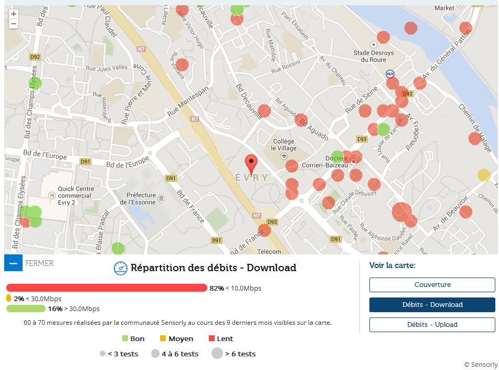Click the green Bon legend swatch
Viewport: 499px width, 370px height.
coord(125,339)
